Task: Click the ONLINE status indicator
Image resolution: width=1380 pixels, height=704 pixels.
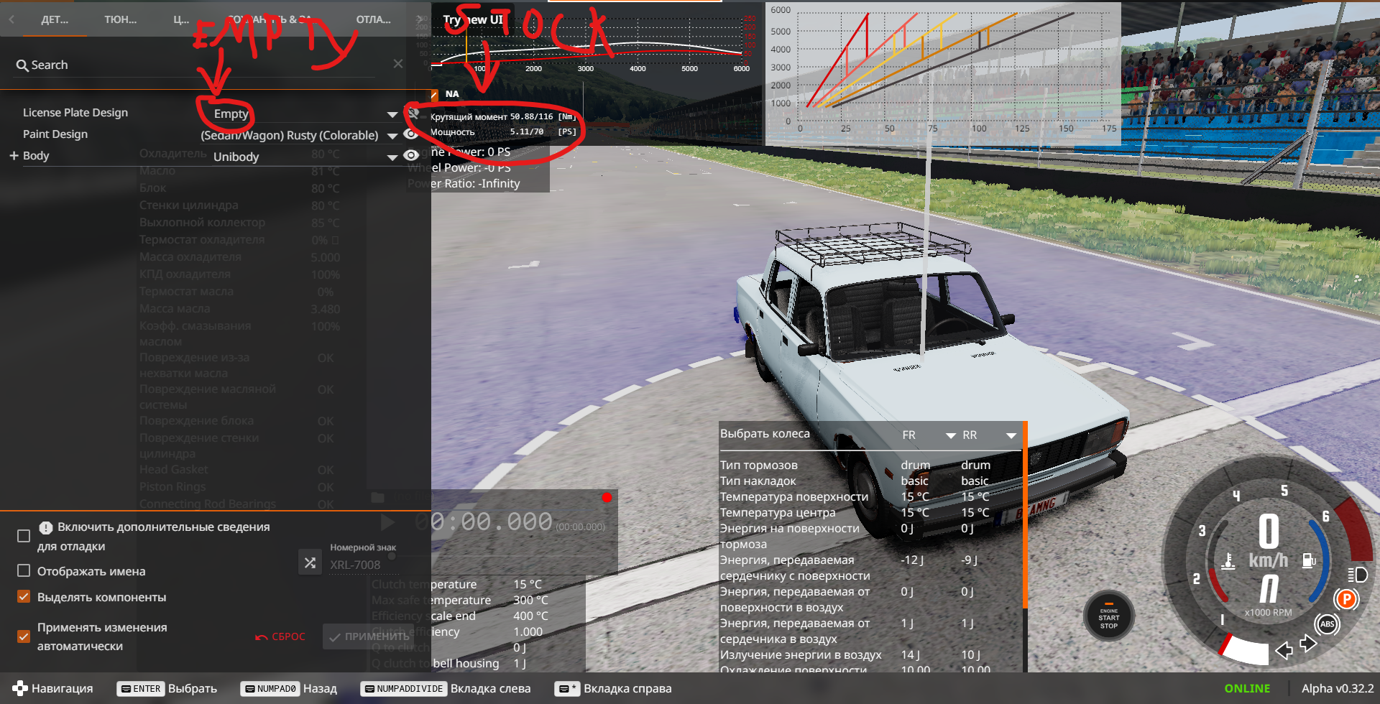Action: pos(1247,688)
